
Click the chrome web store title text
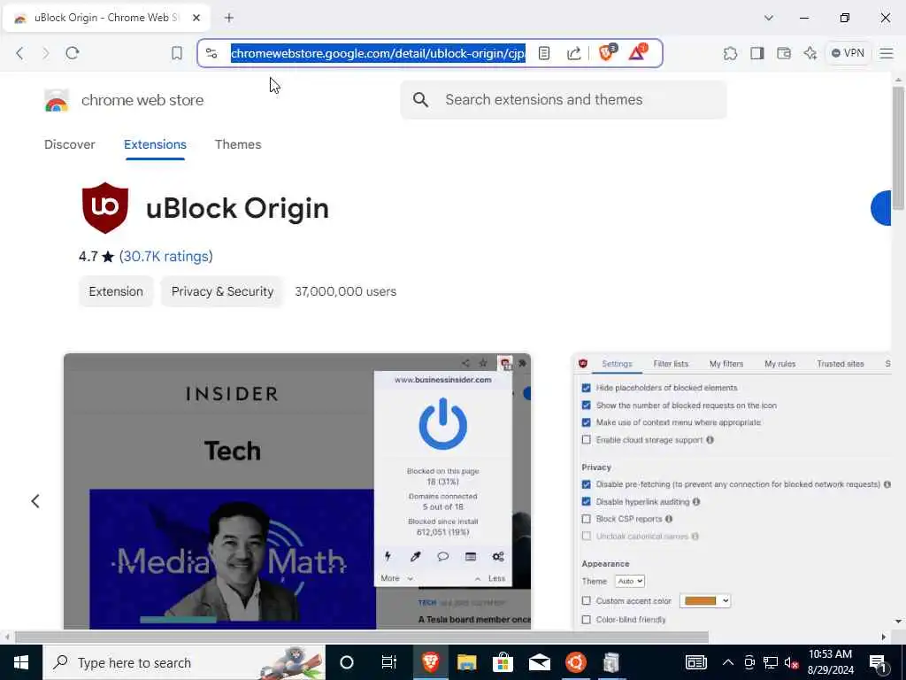tap(142, 100)
